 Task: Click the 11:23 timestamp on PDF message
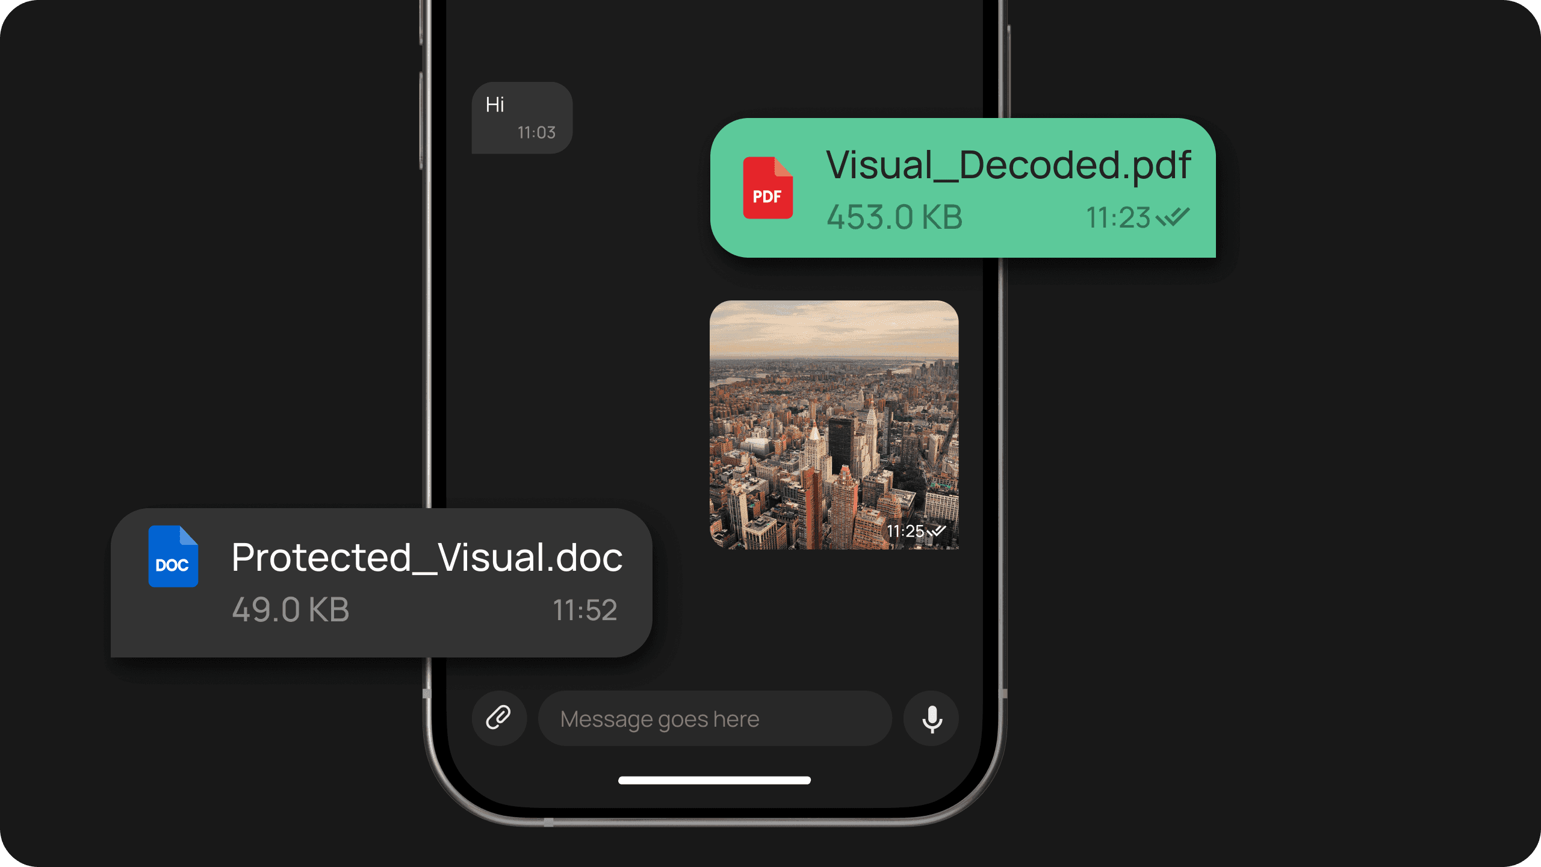[x=1118, y=218]
